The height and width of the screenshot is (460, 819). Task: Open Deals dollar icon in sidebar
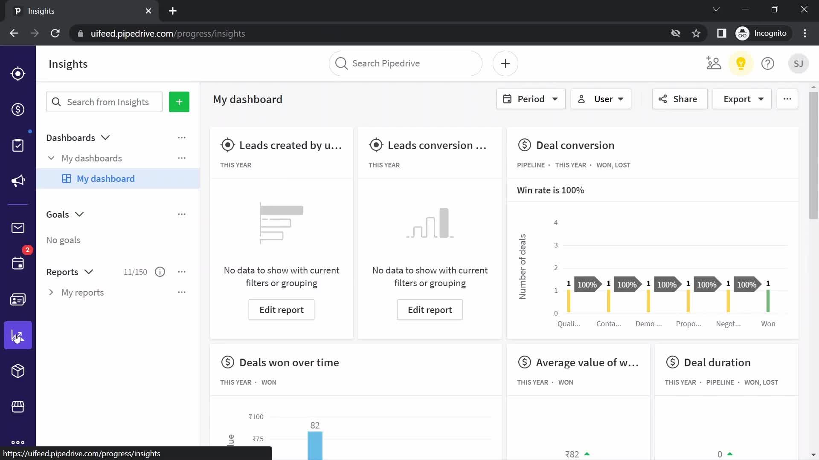[18, 109]
